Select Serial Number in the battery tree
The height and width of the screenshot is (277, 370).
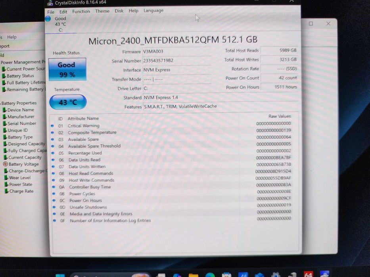(22, 123)
